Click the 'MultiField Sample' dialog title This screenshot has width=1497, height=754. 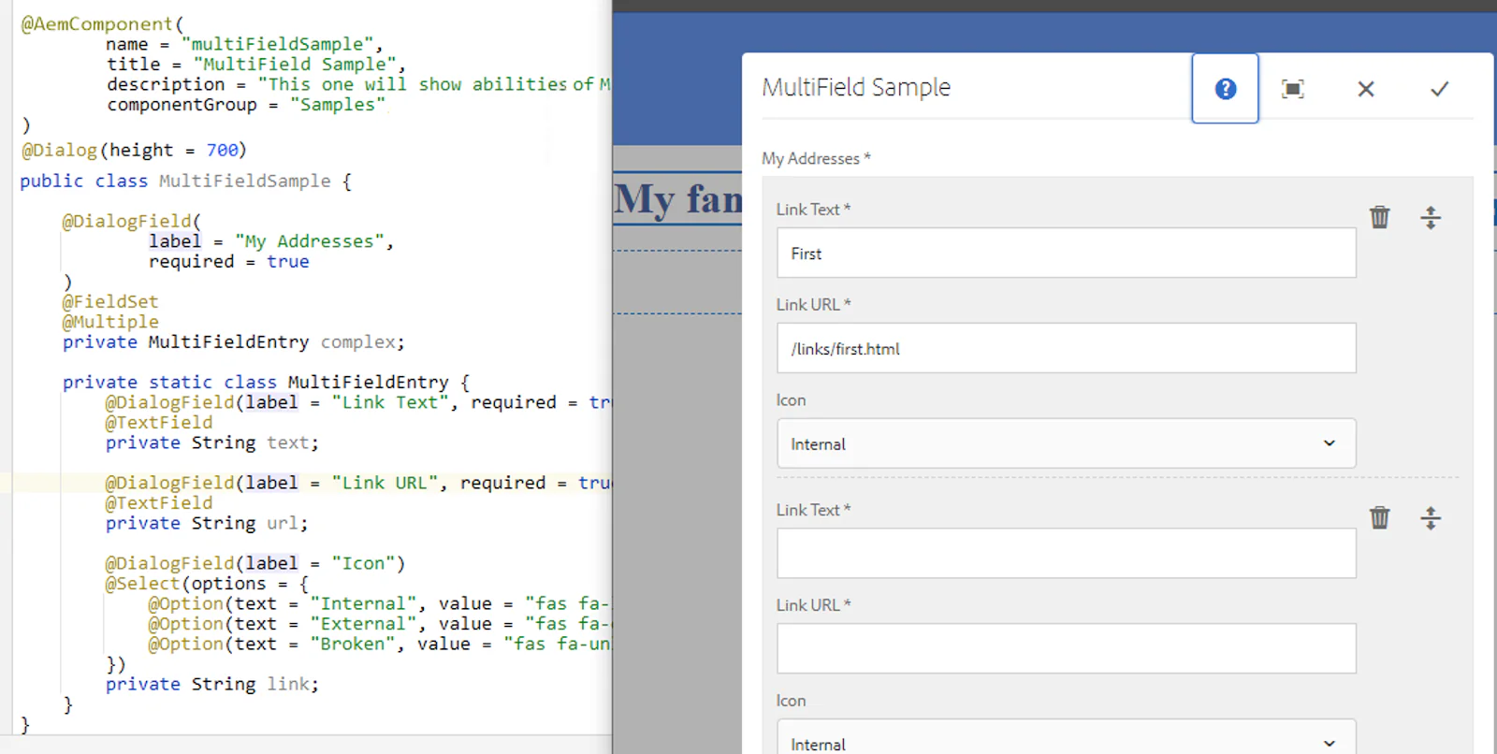(856, 87)
